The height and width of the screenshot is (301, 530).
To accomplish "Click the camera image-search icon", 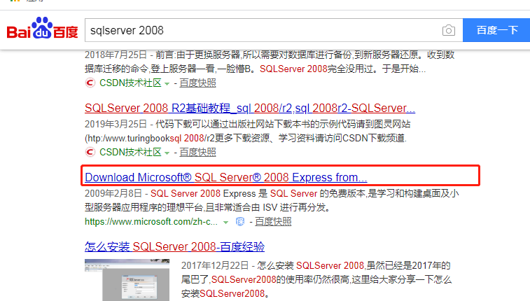I will click(x=449, y=30).
